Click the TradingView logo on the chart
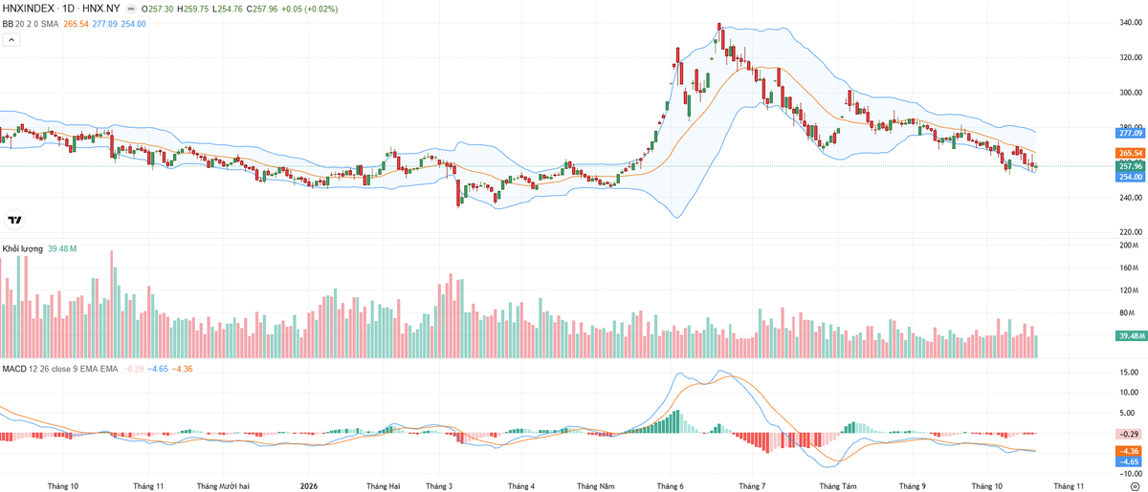 pyautogui.click(x=14, y=220)
